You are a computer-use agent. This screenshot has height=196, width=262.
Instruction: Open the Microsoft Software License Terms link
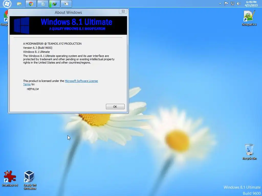coord(81,81)
